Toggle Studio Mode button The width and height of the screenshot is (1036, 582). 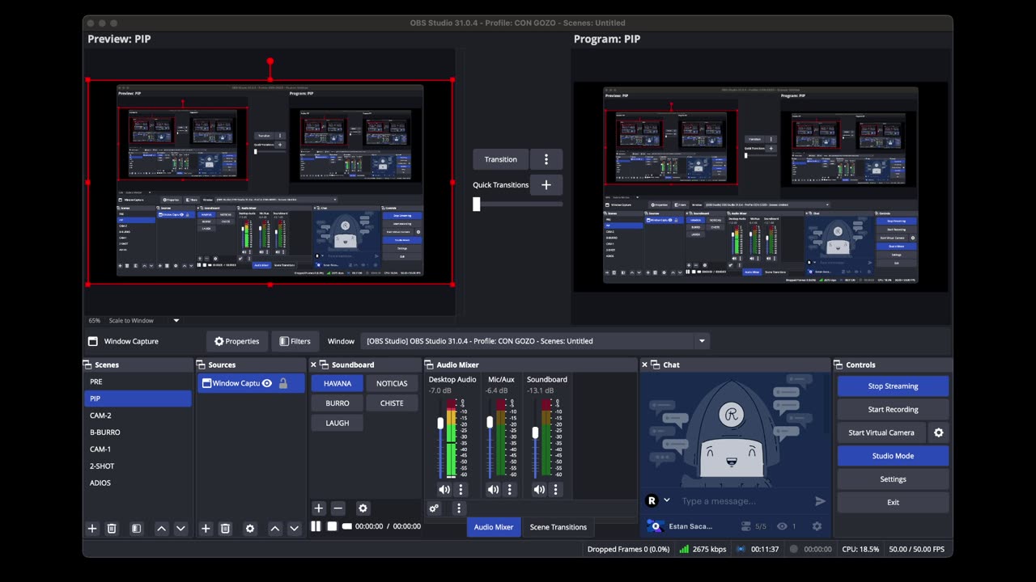click(x=893, y=456)
